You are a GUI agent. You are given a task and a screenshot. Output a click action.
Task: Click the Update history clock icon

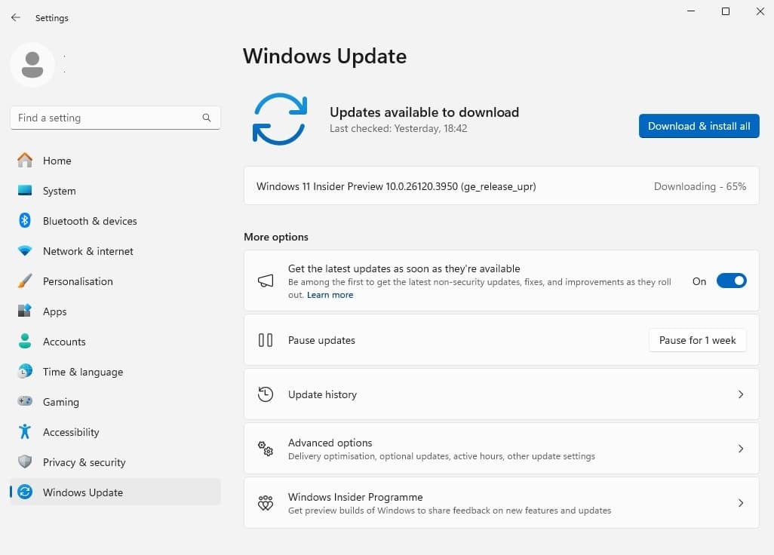tap(266, 394)
